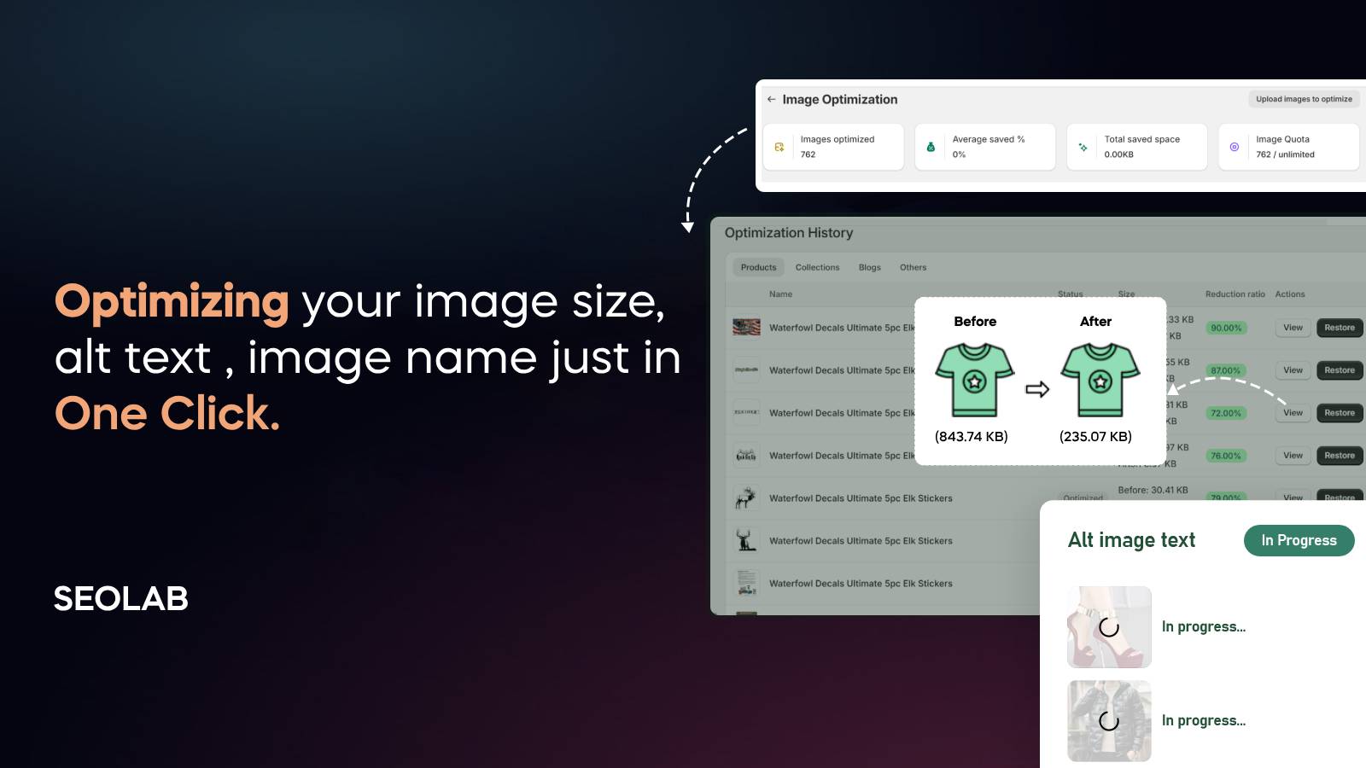Click the Alt image text heading
Viewport: 1366px width, 768px height.
(1131, 540)
